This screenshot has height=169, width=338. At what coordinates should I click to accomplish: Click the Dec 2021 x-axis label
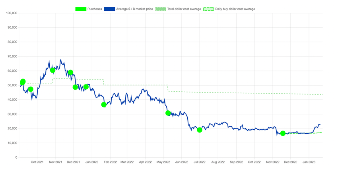tap(74, 162)
